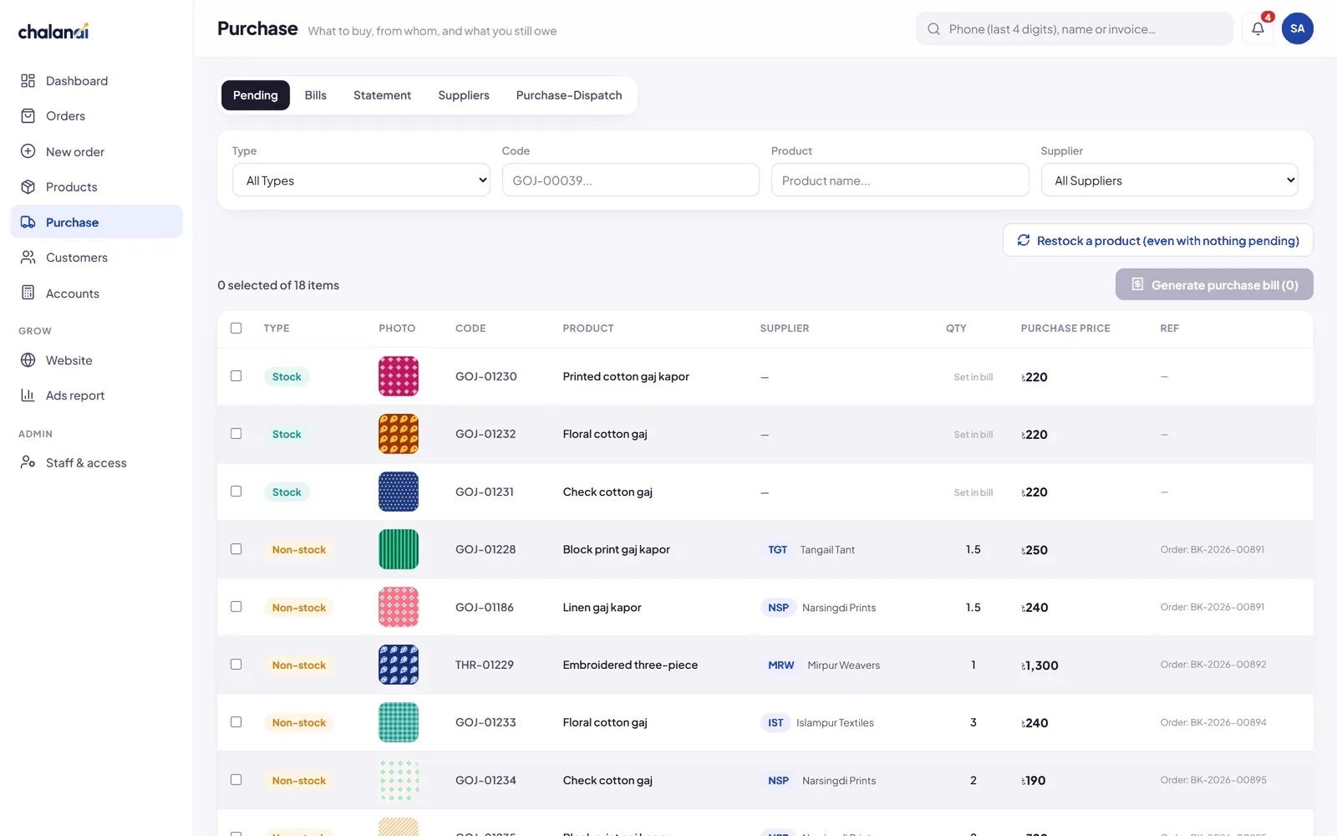Click the Website globe icon
1337x836 pixels.
[28, 360]
